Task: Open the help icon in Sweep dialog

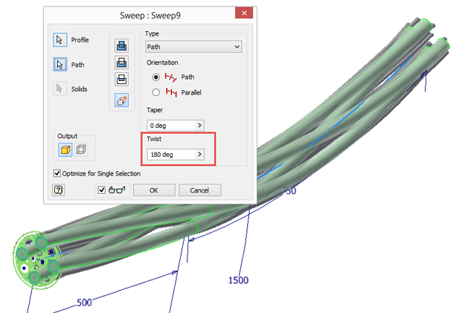Action: pos(59,190)
